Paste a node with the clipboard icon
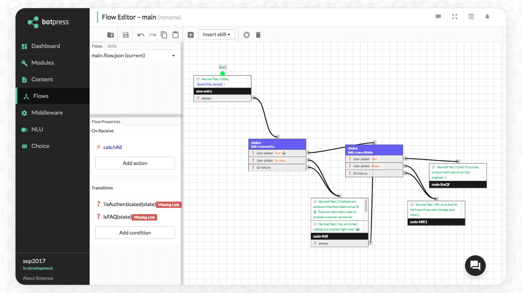Image resolution: width=522 pixels, height=293 pixels. click(176, 34)
